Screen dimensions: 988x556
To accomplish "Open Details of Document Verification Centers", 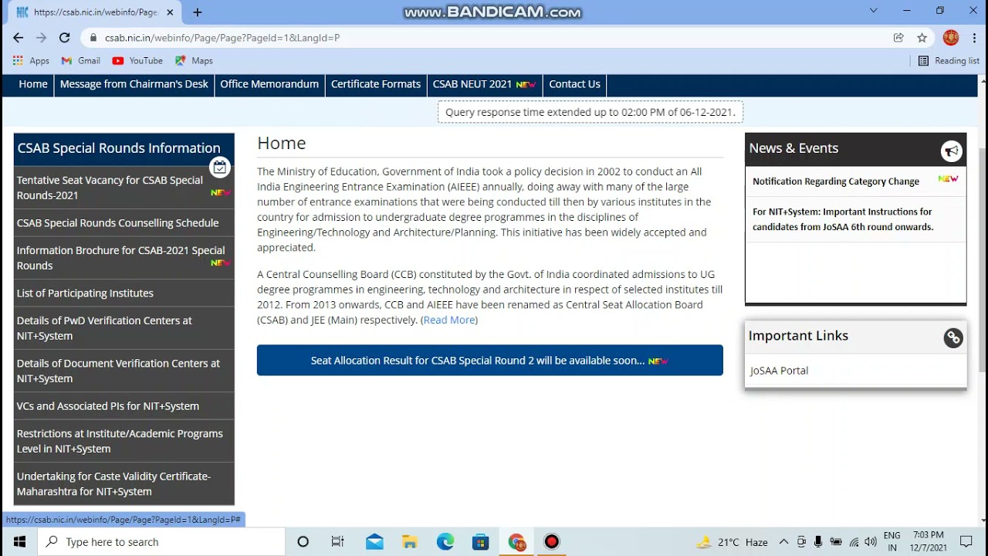I will [x=123, y=371].
